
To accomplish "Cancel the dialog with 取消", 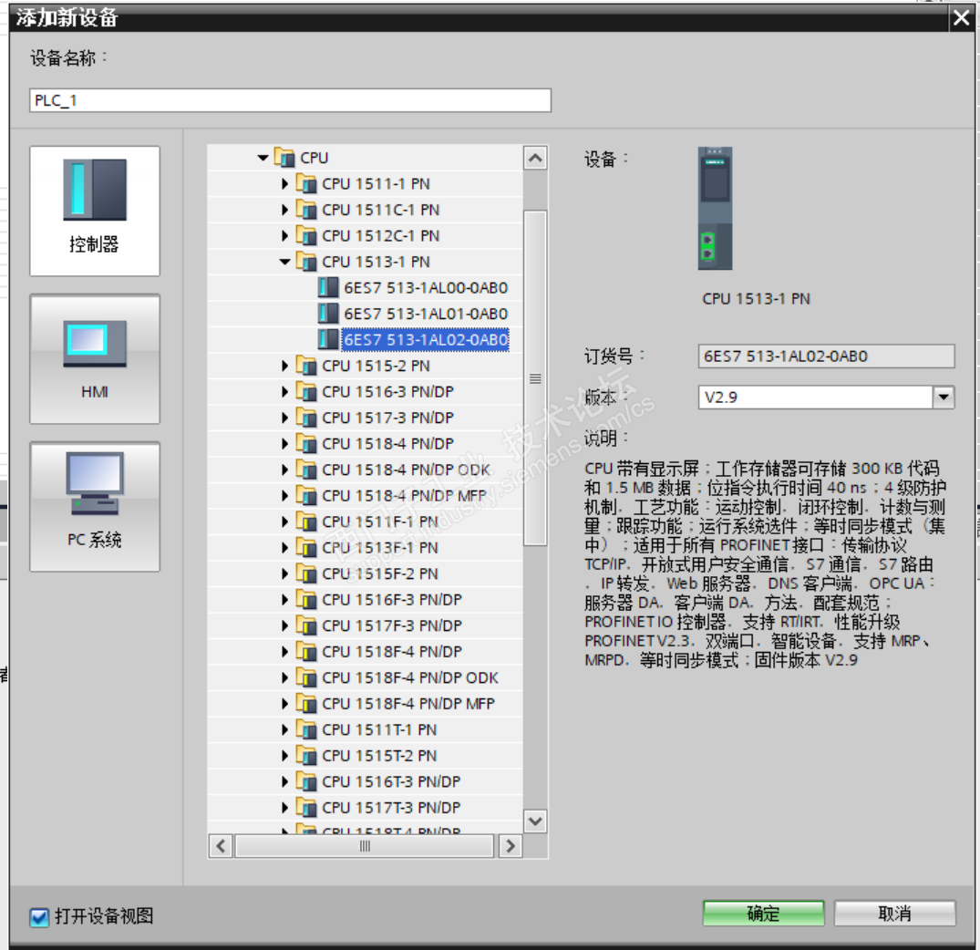I will click(x=894, y=914).
